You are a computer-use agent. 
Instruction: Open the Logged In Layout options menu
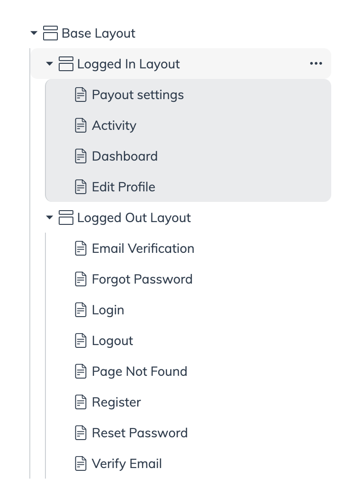(x=316, y=63)
